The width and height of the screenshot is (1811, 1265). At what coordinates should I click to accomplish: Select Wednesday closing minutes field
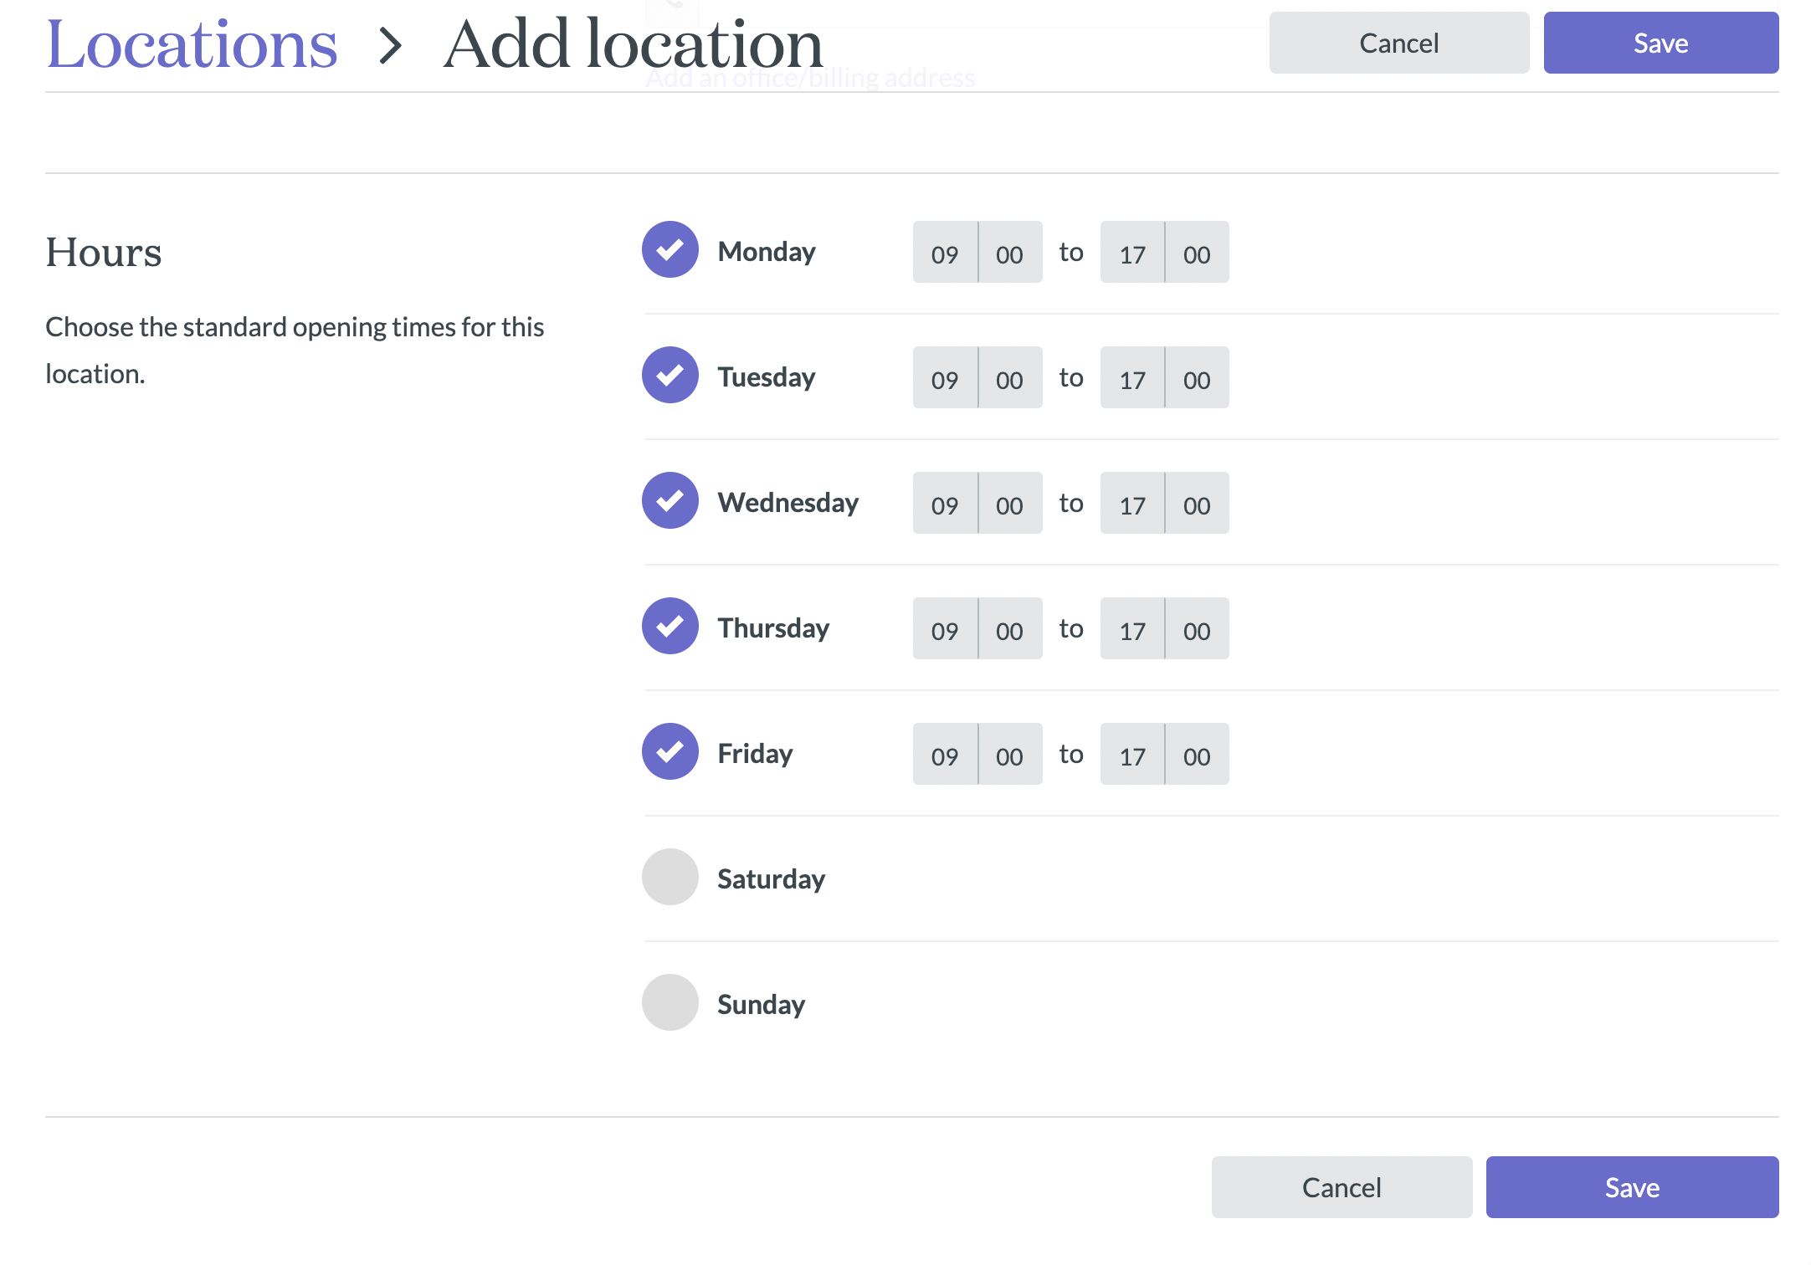point(1197,504)
